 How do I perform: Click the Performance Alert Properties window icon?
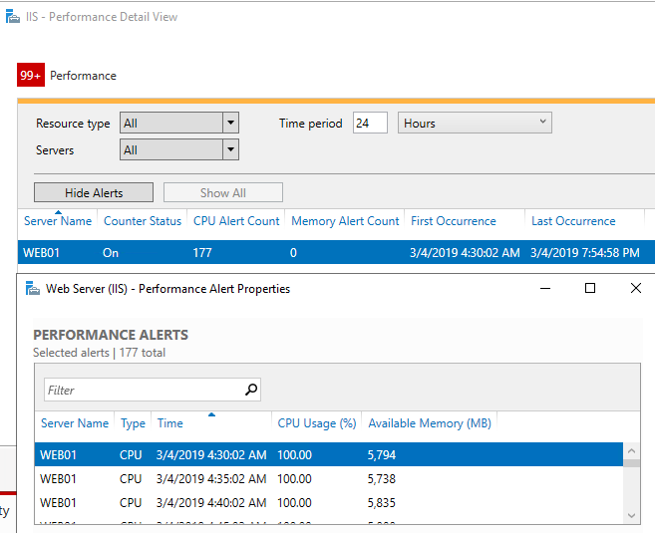[x=33, y=288]
